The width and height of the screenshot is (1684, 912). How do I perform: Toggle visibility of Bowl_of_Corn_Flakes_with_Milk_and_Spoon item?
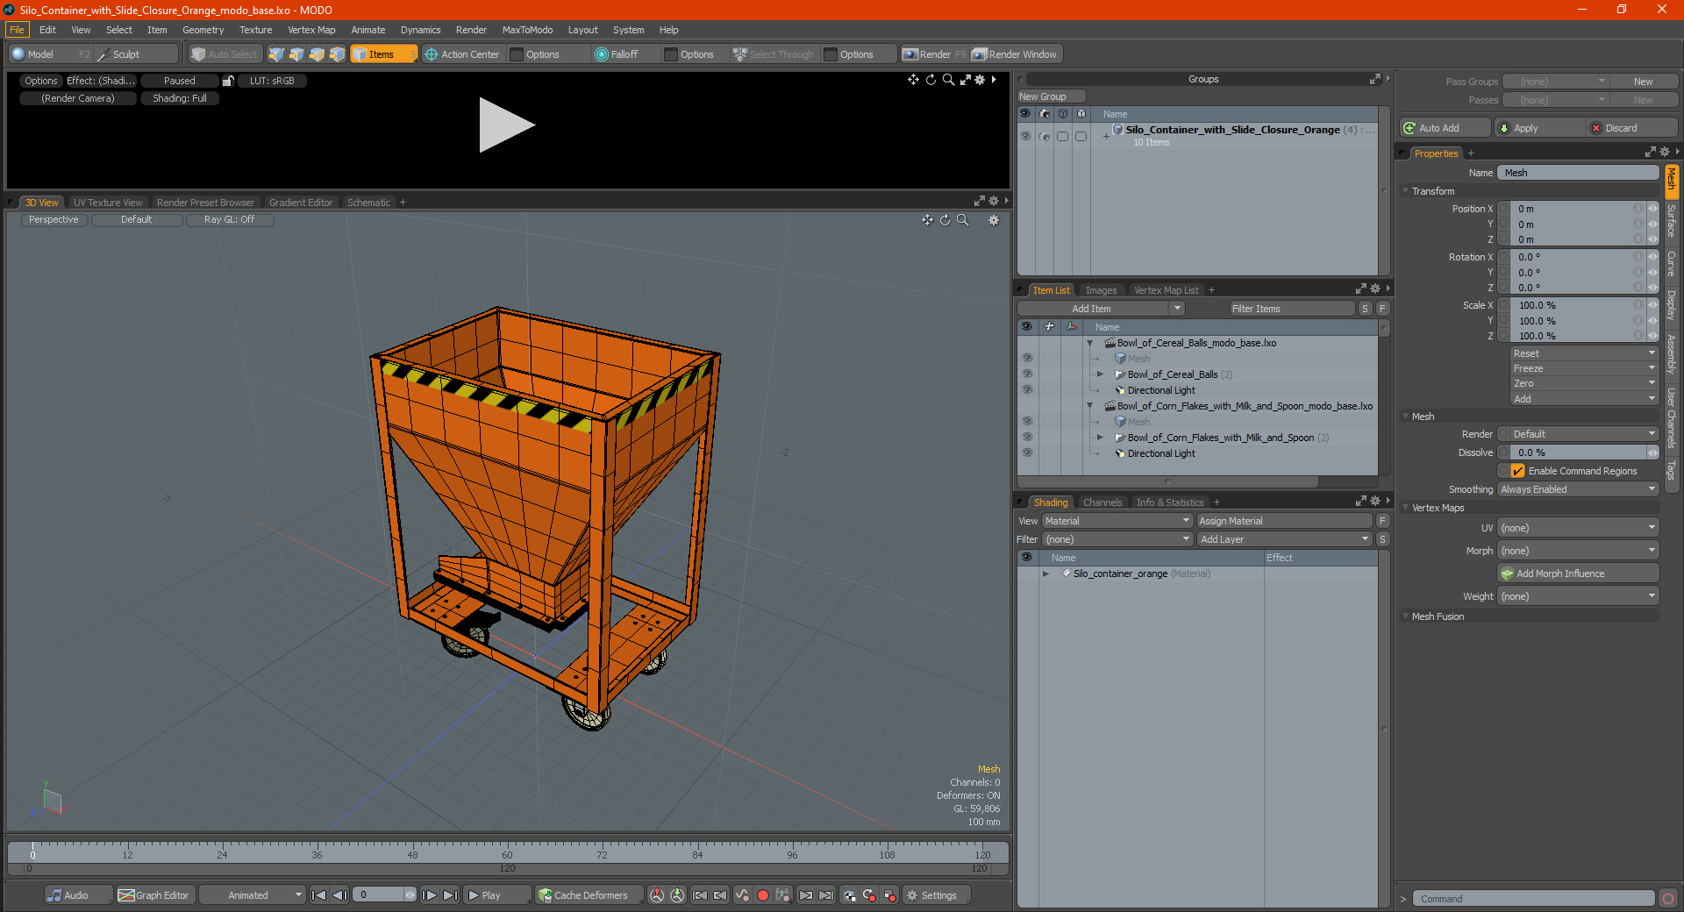(x=1027, y=438)
